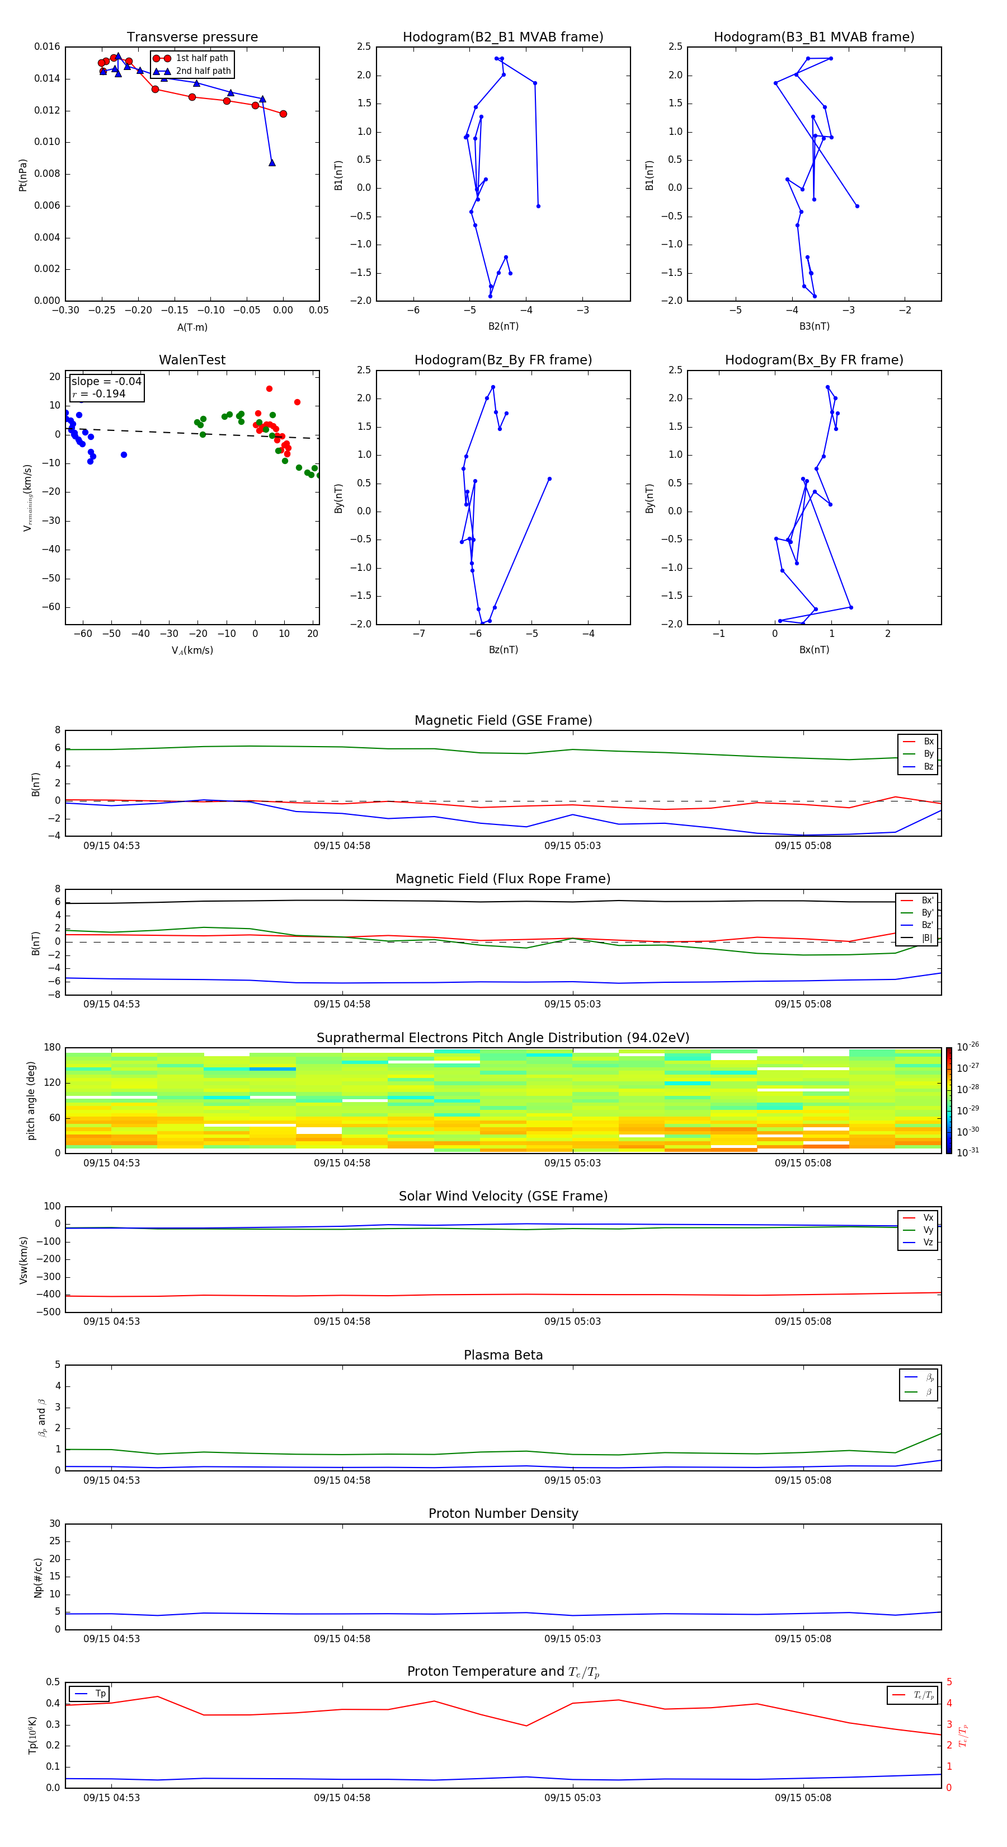Click the 'Np(#/cc)' axis label

tap(38, 1577)
